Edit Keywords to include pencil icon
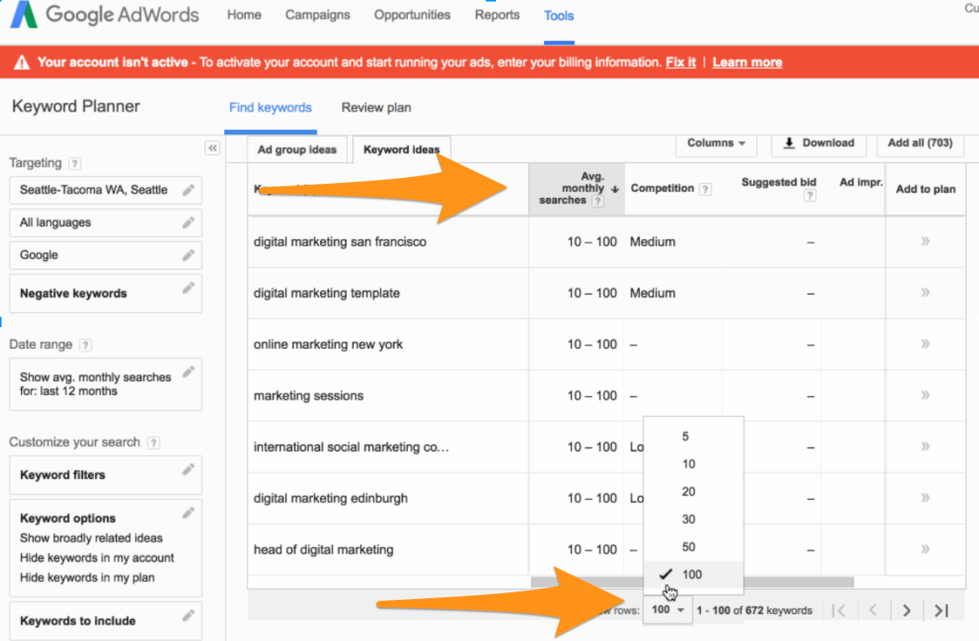The height and width of the screenshot is (641, 979). (188, 616)
